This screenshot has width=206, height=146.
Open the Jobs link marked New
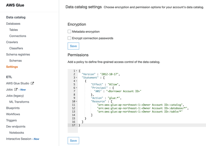[9, 90]
